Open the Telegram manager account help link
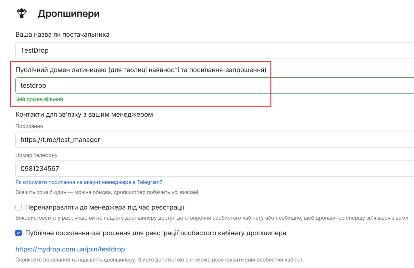Image resolution: width=414 pixels, height=268 pixels. [89, 182]
